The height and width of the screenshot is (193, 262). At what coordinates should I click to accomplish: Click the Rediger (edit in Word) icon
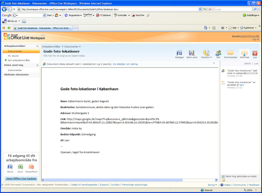tap(179, 53)
